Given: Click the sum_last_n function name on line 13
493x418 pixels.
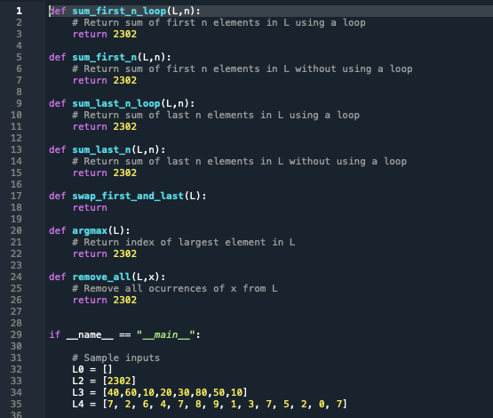Looking at the screenshot, I should [x=101, y=149].
